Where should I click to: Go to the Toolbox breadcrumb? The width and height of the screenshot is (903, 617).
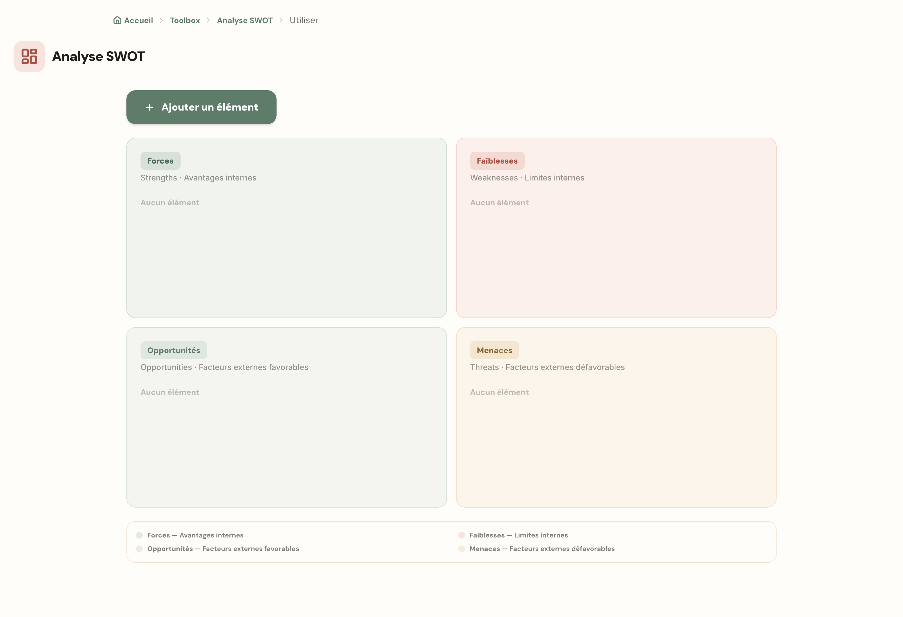coord(185,20)
